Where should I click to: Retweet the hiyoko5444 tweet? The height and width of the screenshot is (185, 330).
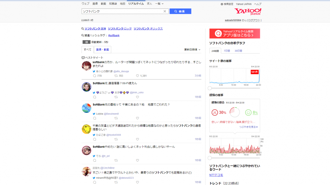116,139
